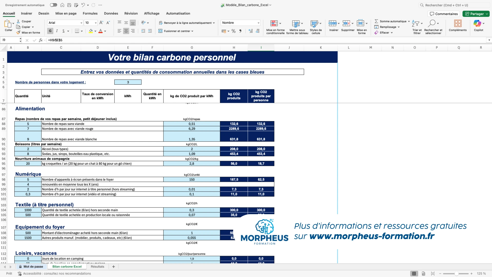The width and height of the screenshot is (492, 277).
Task: Click the text orientation icon
Action: [x=143, y=23]
